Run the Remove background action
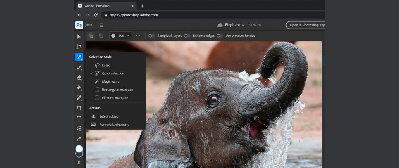 pos(116,125)
